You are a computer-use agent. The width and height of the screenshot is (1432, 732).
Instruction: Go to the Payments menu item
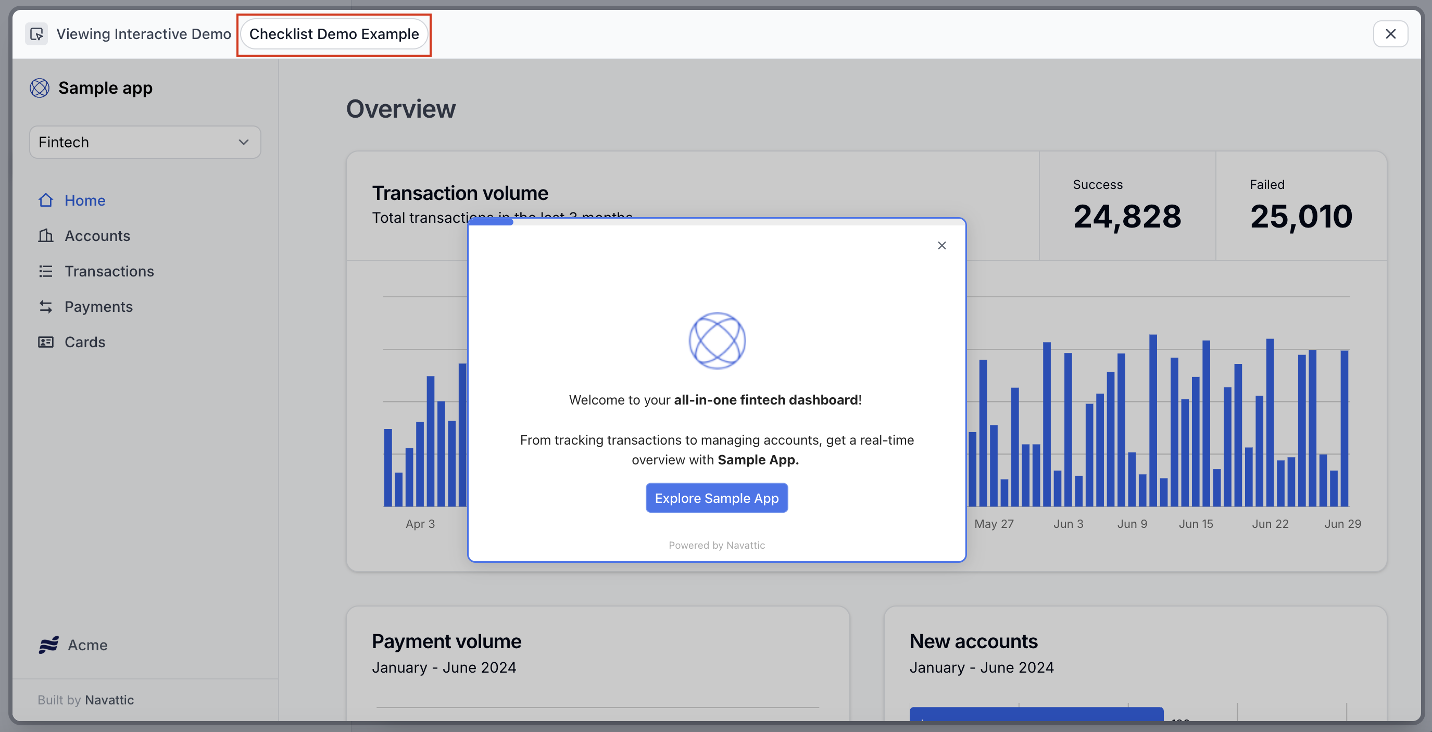pos(98,307)
